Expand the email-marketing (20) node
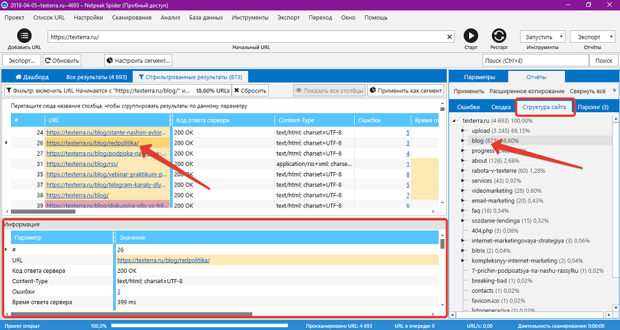 [x=464, y=200]
